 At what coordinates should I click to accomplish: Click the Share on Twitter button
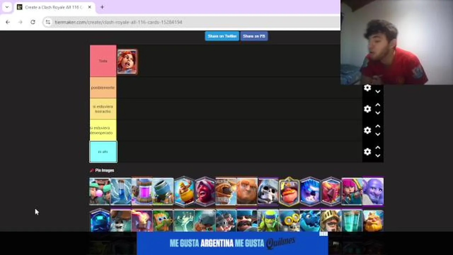click(x=222, y=36)
